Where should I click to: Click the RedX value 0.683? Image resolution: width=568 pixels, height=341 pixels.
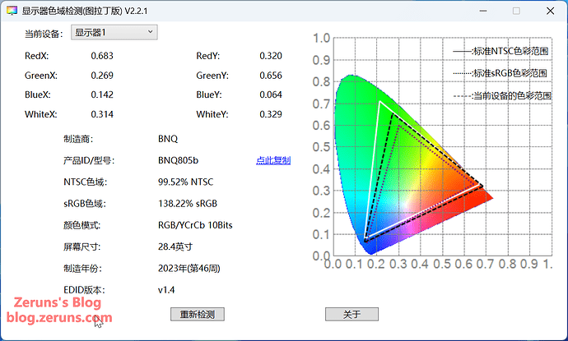tap(102, 56)
